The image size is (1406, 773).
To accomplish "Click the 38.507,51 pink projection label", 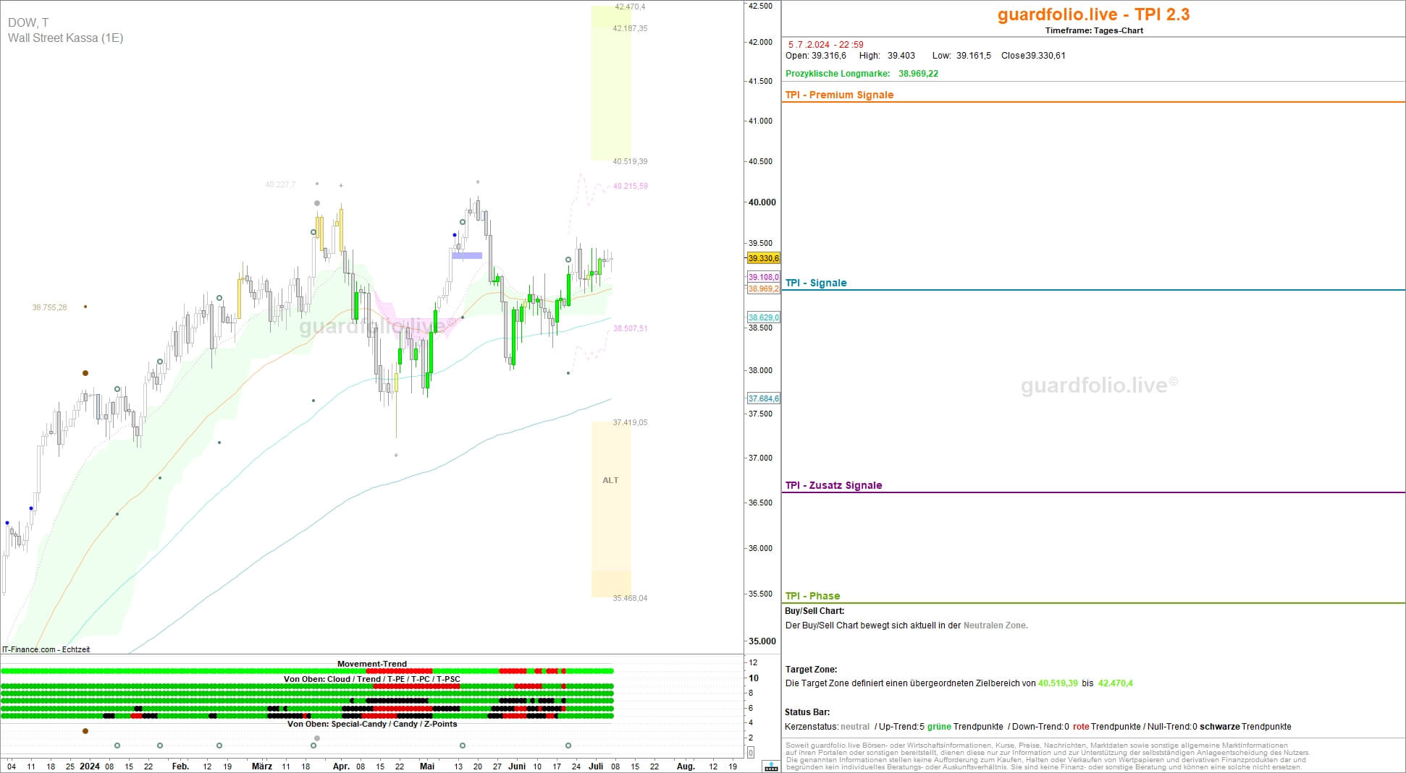I will pos(631,328).
